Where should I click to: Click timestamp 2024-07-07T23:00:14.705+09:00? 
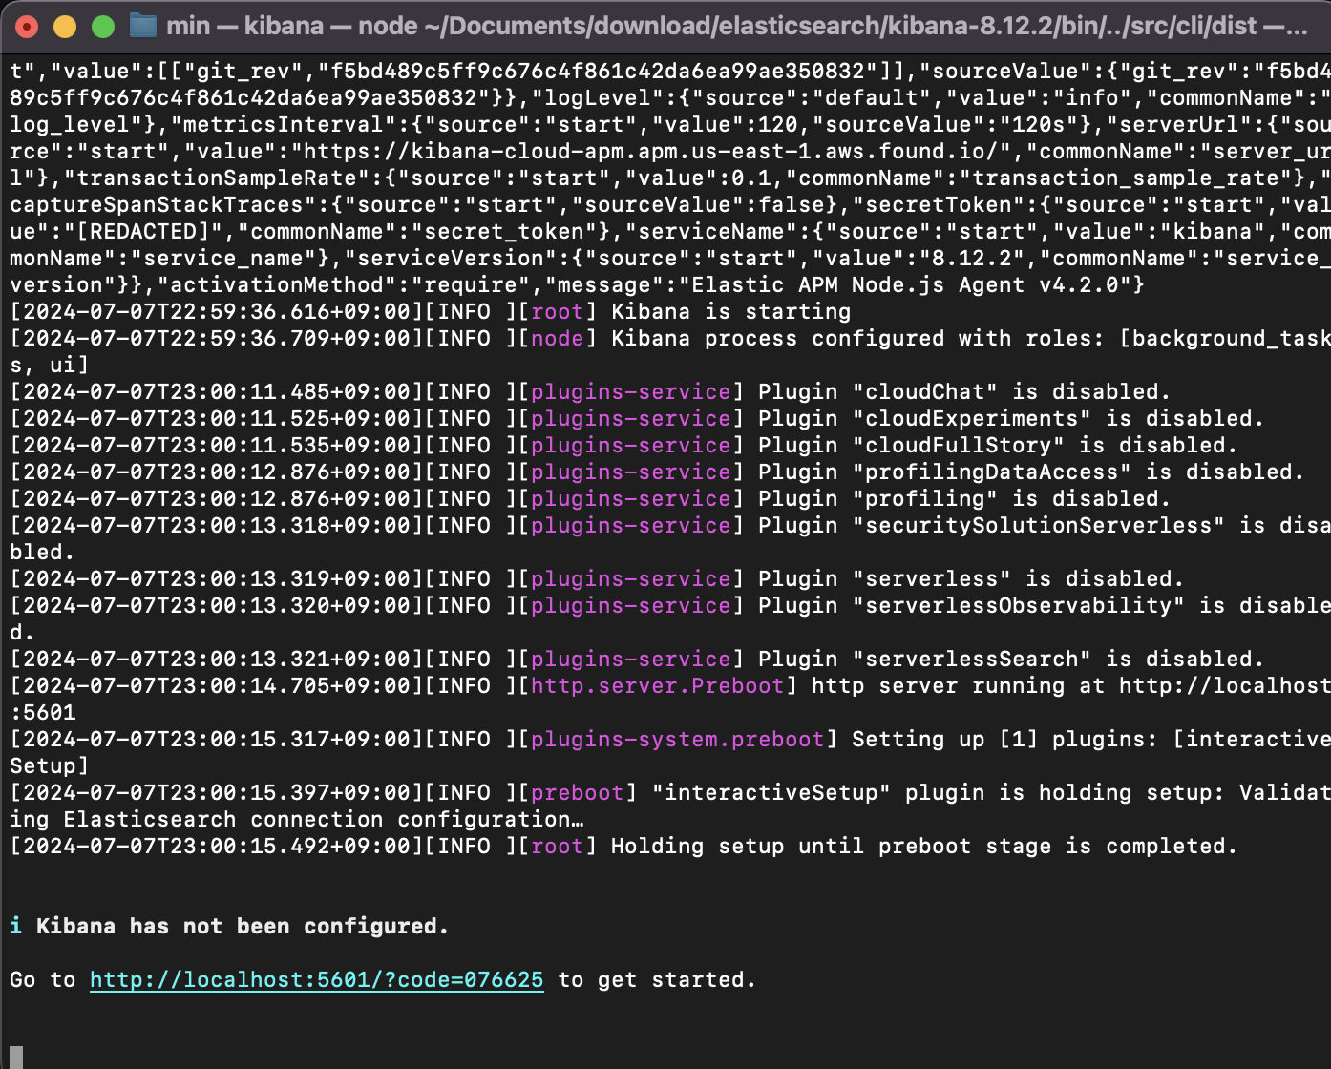(216, 686)
